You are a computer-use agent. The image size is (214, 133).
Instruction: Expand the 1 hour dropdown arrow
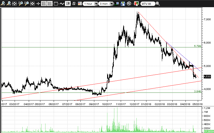[96, 4]
